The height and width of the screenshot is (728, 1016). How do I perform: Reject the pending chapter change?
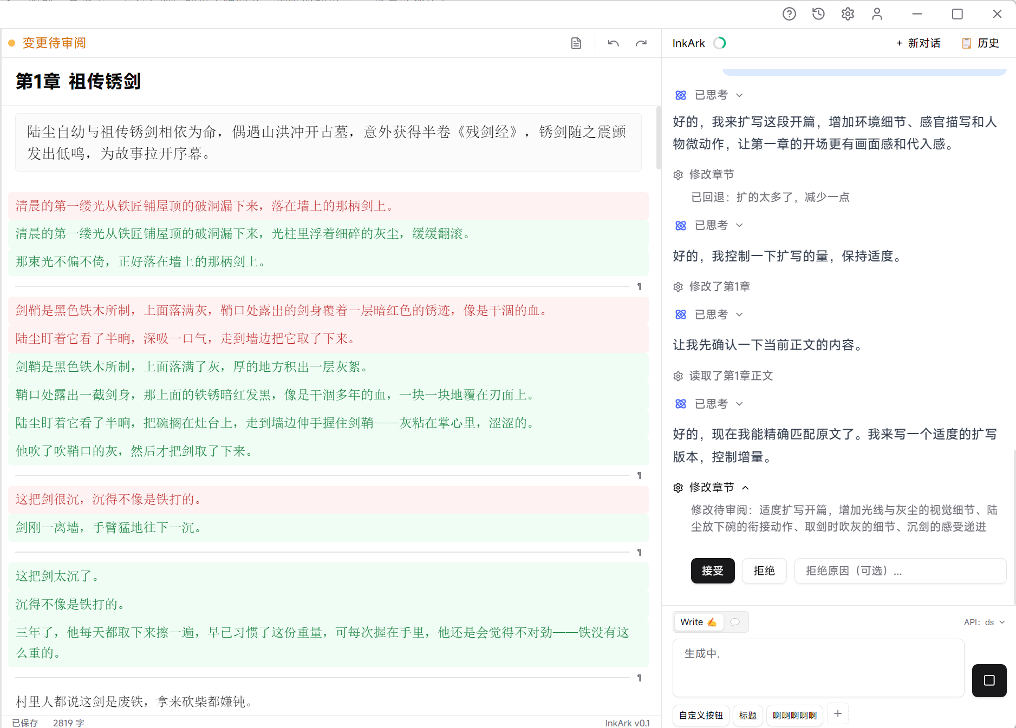point(764,570)
